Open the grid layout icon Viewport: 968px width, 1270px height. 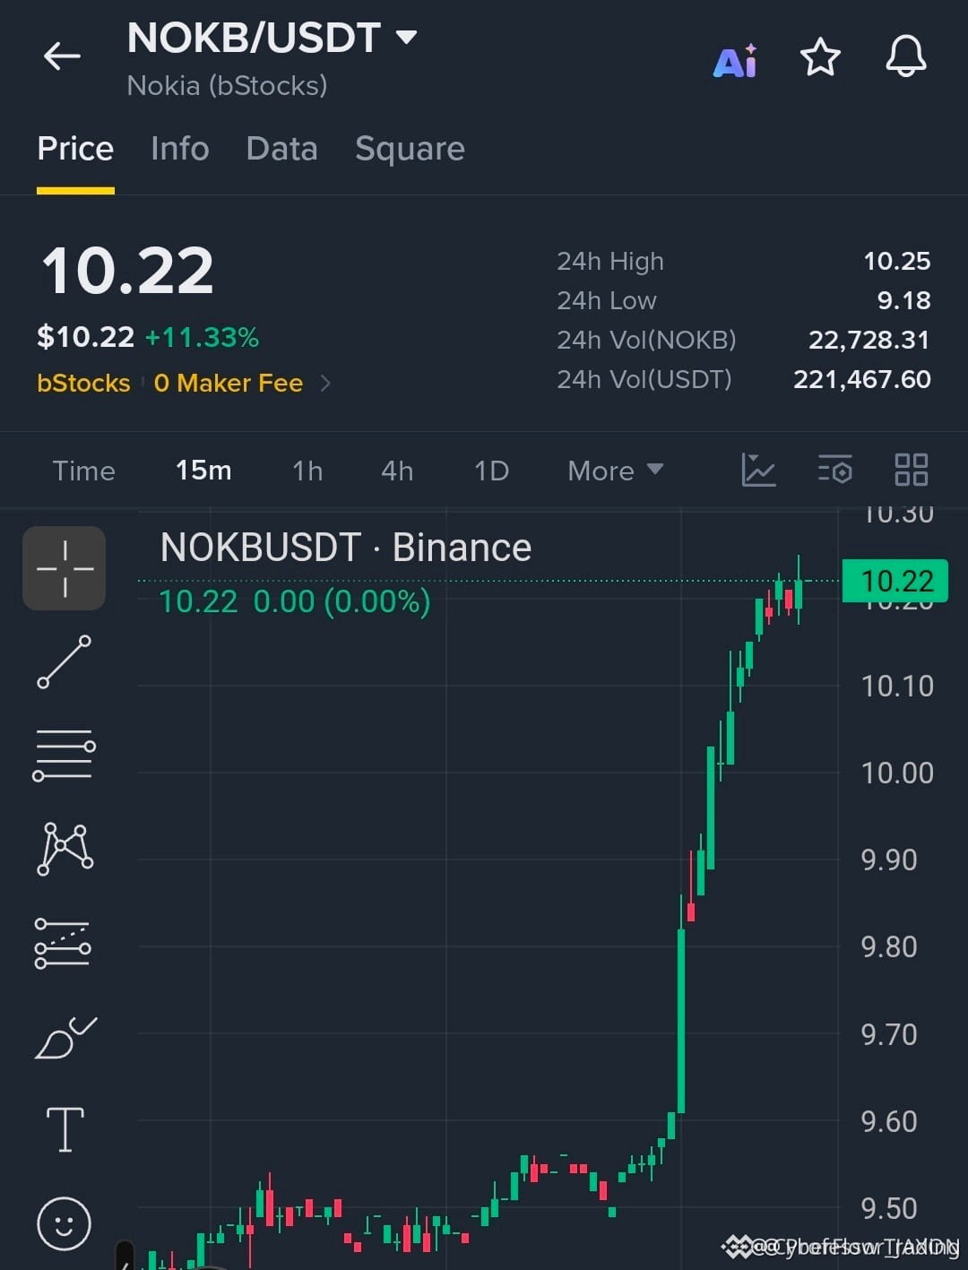coord(912,470)
